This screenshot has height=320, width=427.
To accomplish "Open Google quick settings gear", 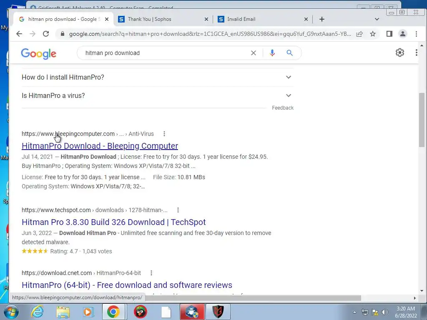I will click(x=400, y=52).
